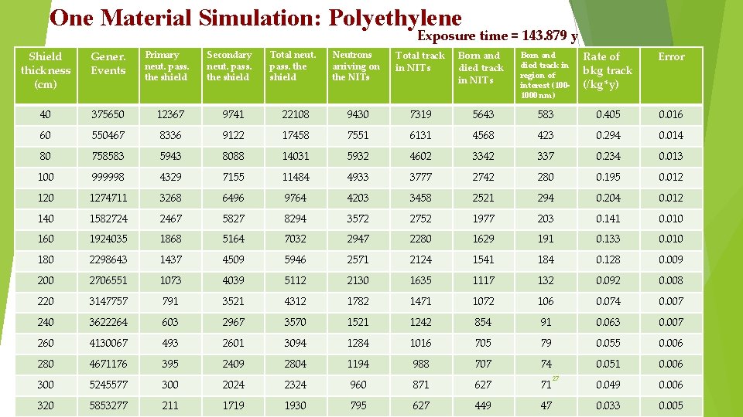Click the 'Error' column header
This screenshot has height=417, width=743.
pyautogui.click(x=671, y=75)
